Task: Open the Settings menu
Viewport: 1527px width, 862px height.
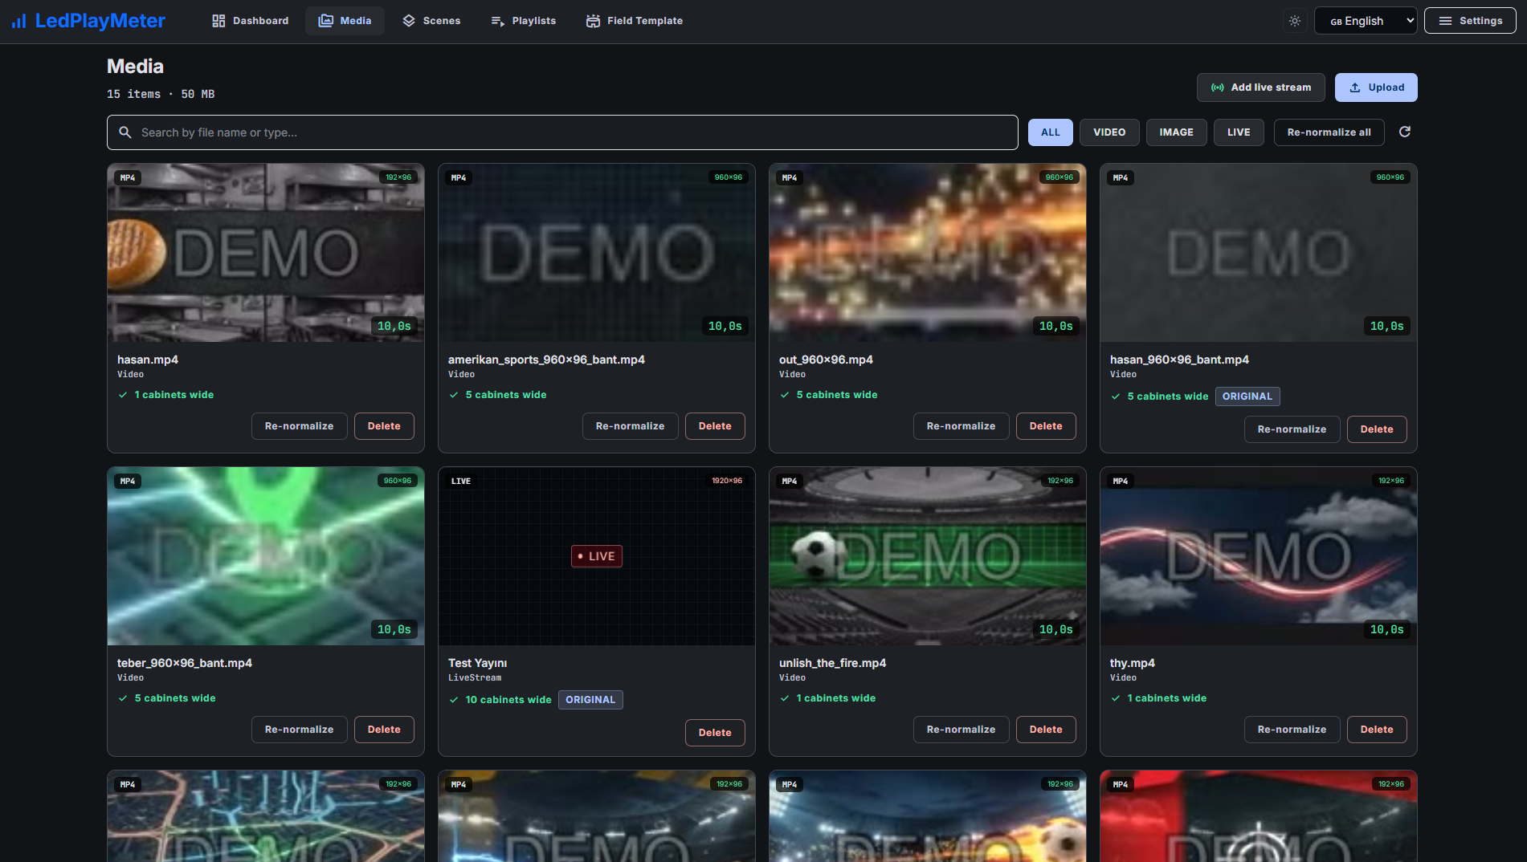Action: 1470,21
